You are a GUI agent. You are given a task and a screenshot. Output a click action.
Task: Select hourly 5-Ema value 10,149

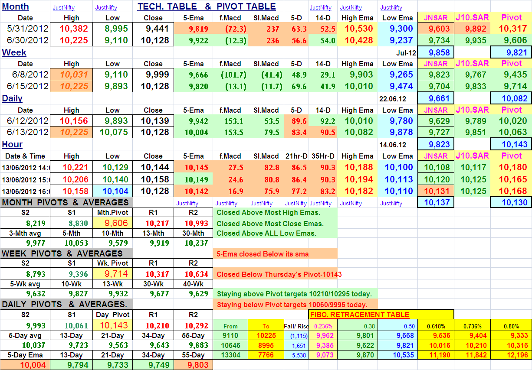pos(194,179)
